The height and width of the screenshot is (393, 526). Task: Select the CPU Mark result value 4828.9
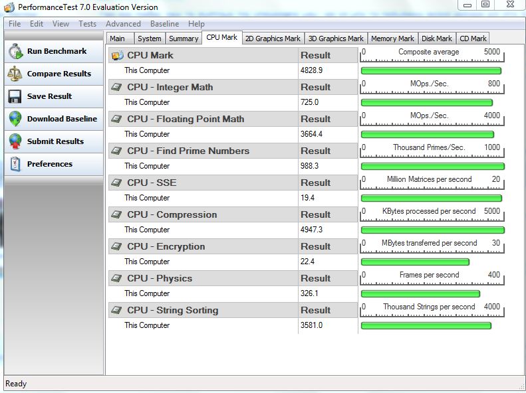pos(311,70)
